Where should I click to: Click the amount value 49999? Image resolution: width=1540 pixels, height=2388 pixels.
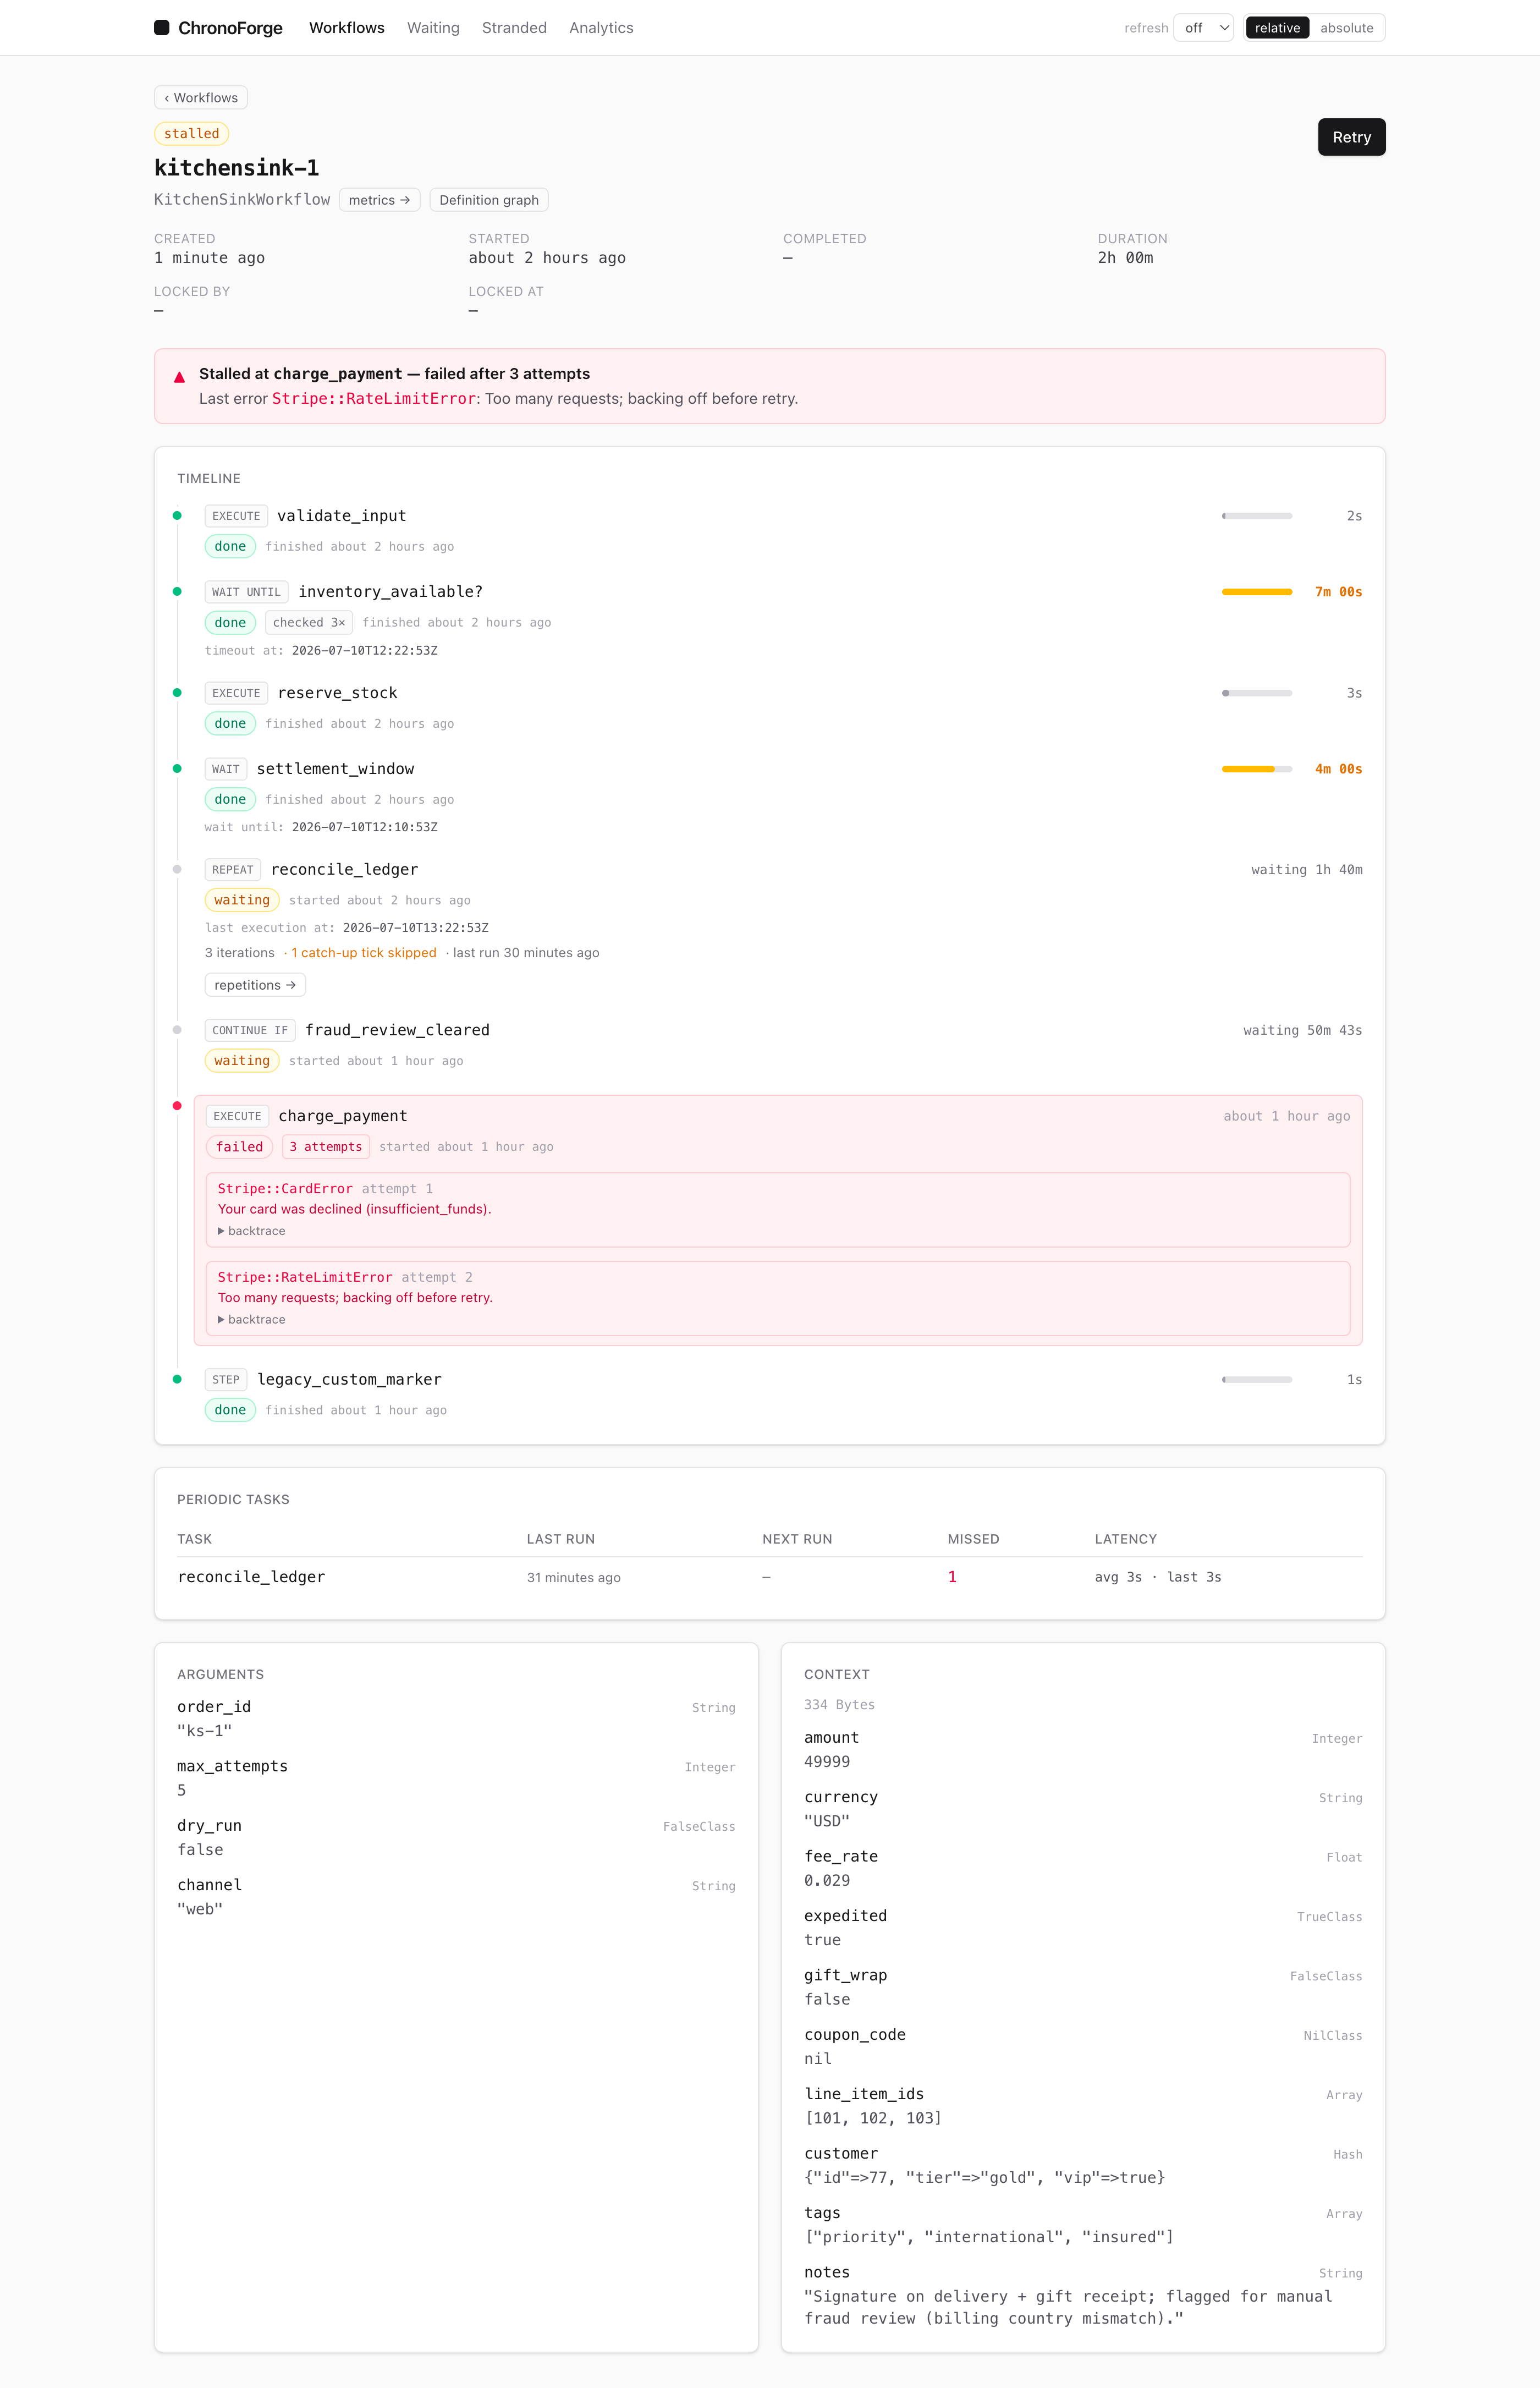pos(827,1762)
